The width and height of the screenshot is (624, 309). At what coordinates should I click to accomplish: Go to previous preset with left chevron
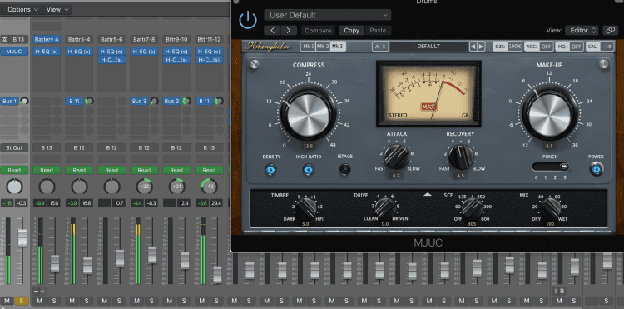pos(272,30)
